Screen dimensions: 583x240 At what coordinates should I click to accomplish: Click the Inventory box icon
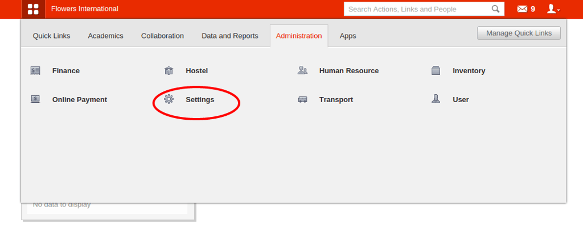(x=436, y=70)
